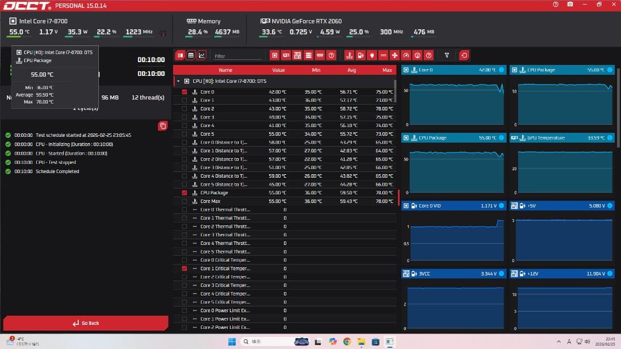Open the +5V graph panel header
This screenshot has height=349, width=621.
coord(562,206)
